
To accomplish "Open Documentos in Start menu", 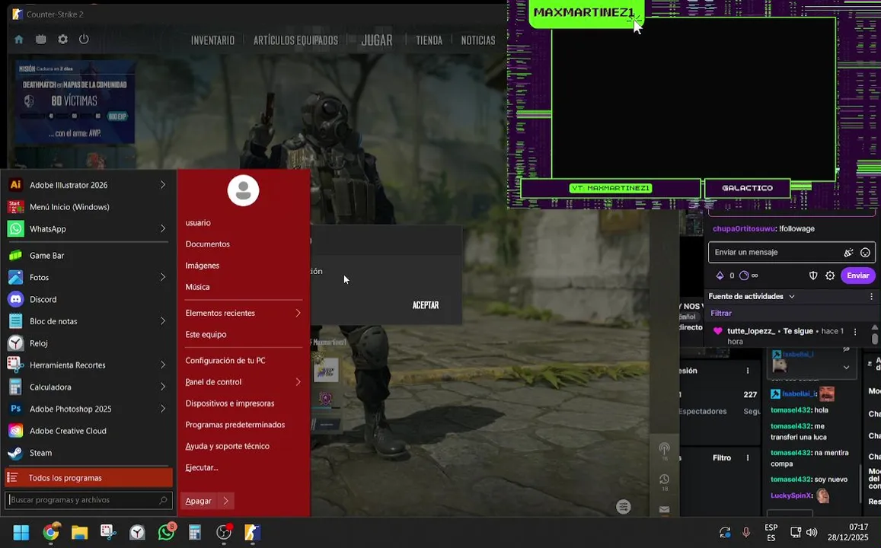I will 207,244.
